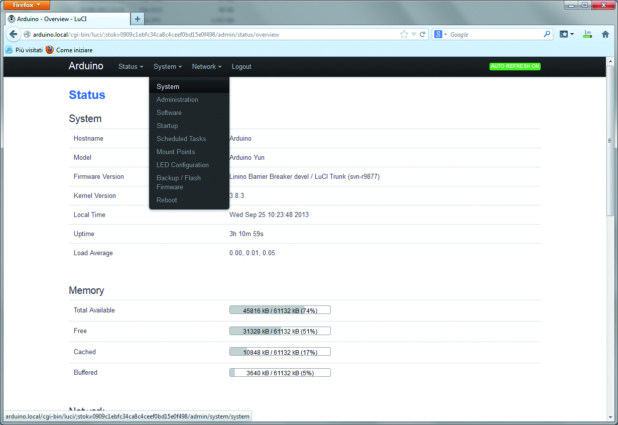The width and height of the screenshot is (618, 425).
Task: Click the Total Available memory progress bar
Action: pyautogui.click(x=280, y=310)
